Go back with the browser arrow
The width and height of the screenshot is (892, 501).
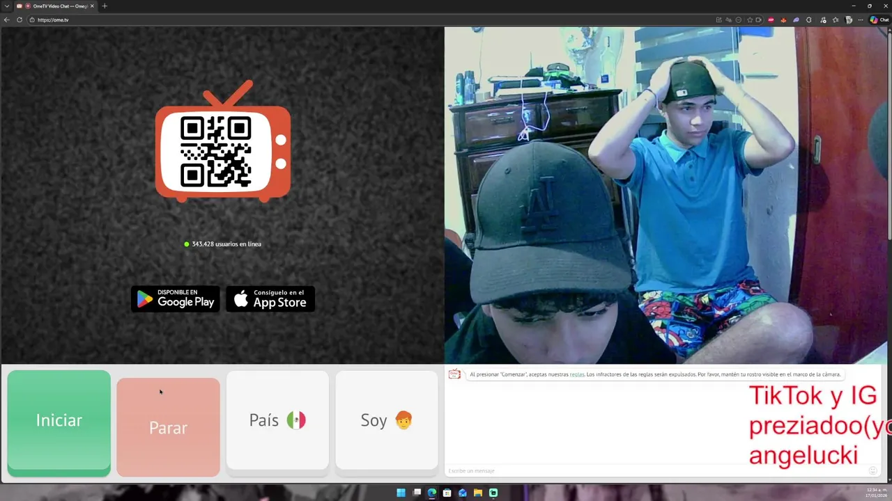[7, 20]
